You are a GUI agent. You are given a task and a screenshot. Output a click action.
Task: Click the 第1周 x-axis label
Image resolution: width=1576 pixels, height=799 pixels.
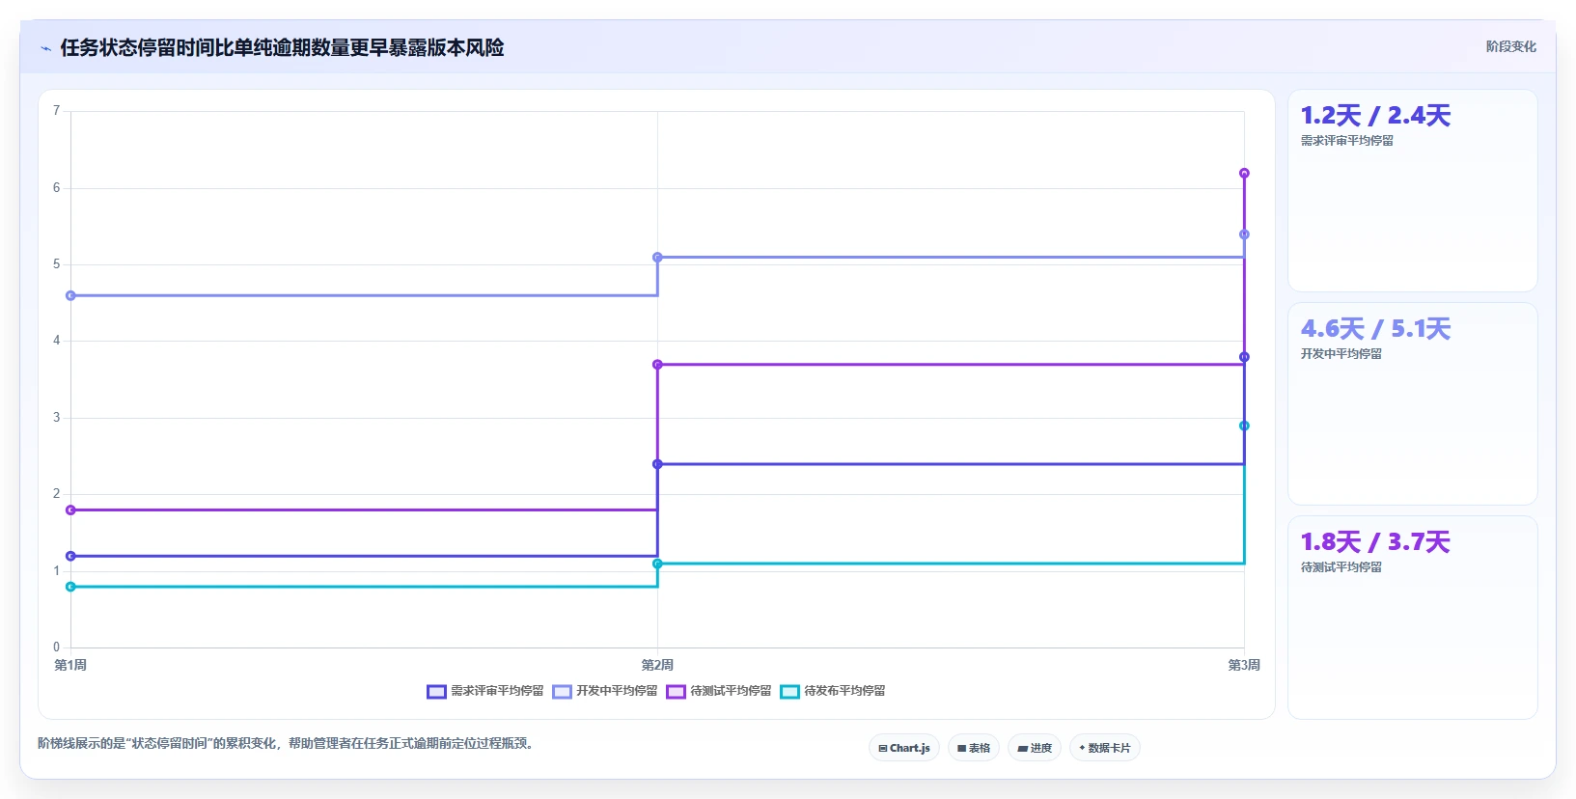click(x=70, y=665)
